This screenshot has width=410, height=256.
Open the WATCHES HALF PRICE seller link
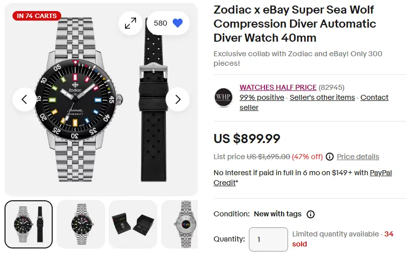[x=278, y=87]
